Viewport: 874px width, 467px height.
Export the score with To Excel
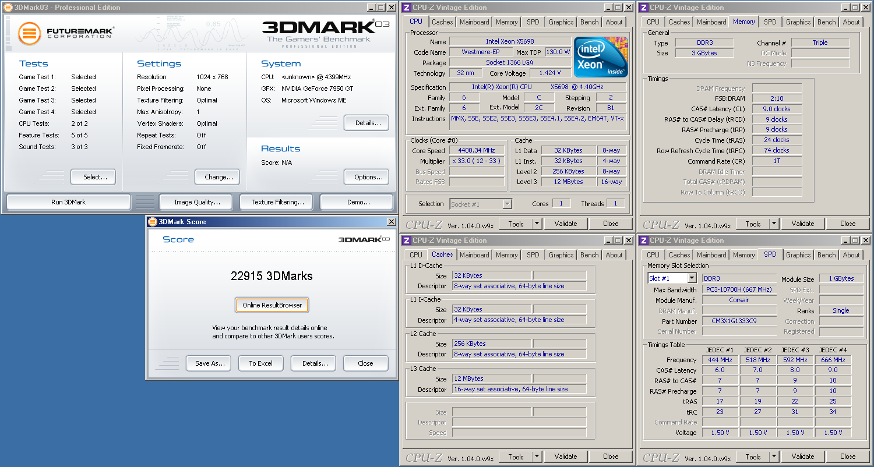(x=260, y=363)
